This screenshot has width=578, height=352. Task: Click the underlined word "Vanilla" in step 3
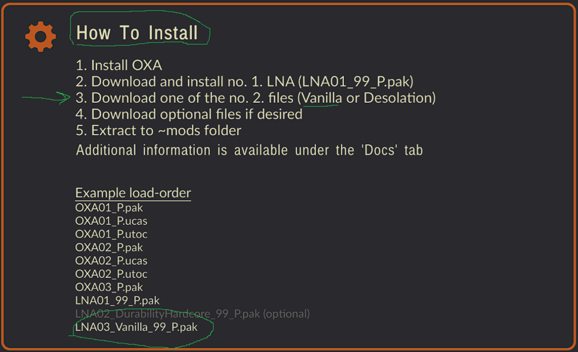pos(322,98)
